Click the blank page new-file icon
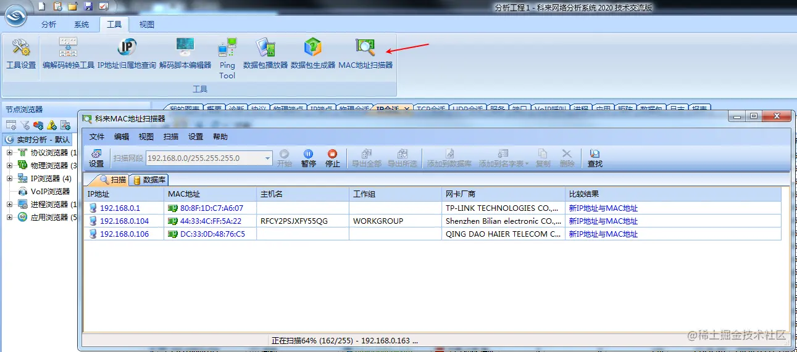 [41, 7]
